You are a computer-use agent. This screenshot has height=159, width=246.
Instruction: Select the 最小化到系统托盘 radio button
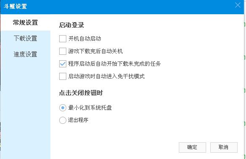click(63, 108)
